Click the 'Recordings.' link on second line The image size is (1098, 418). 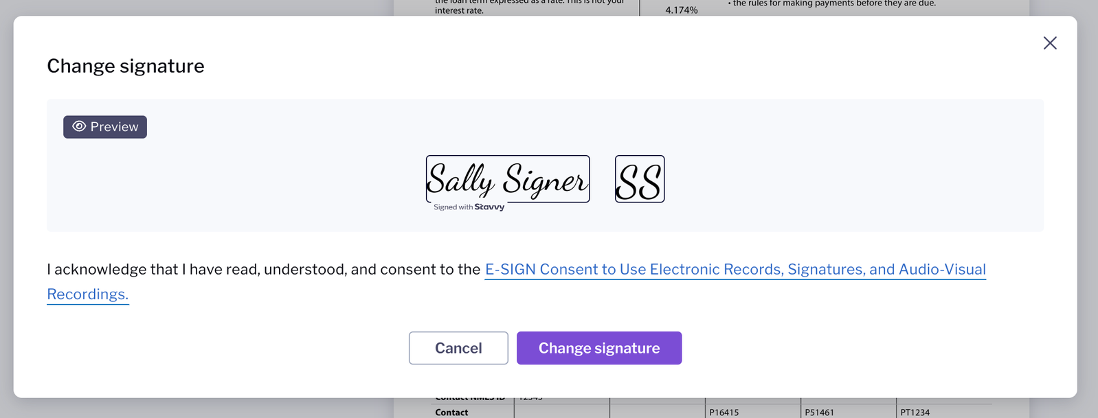click(x=88, y=294)
